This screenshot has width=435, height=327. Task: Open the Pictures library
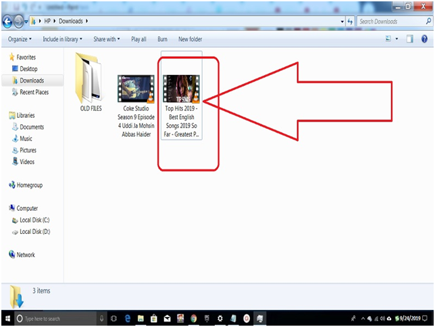tap(28, 150)
